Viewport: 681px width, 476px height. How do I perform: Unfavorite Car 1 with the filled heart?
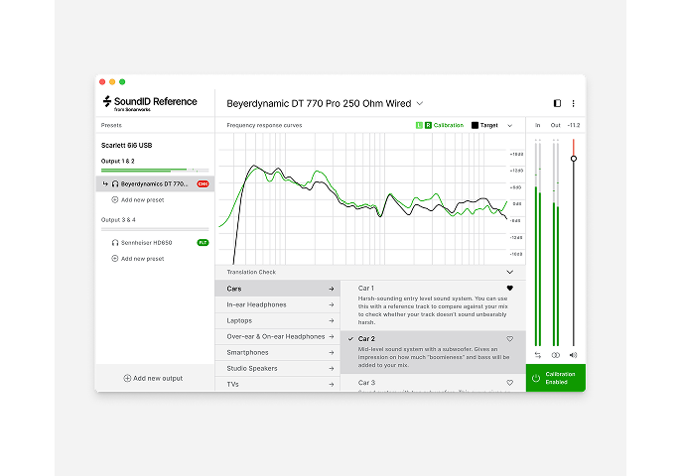tap(510, 289)
